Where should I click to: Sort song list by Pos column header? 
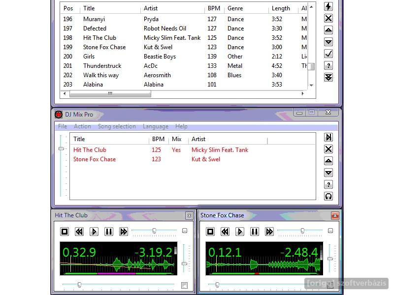pyautogui.click(x=70, y=8)
